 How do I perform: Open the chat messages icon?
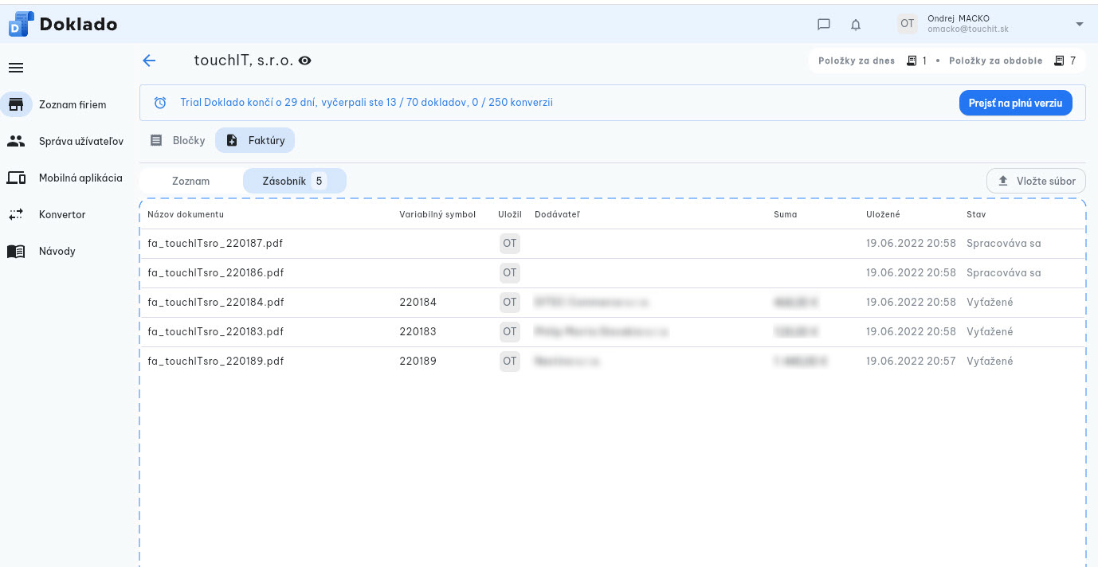[824, 25]
